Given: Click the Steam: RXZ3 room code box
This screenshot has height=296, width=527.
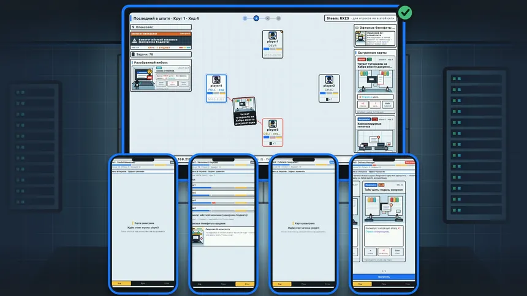Looking at the screenshot, I should [x=360, y=18].
